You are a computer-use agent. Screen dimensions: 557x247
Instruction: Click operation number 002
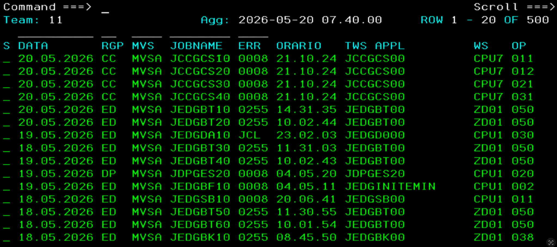point(523,187)
